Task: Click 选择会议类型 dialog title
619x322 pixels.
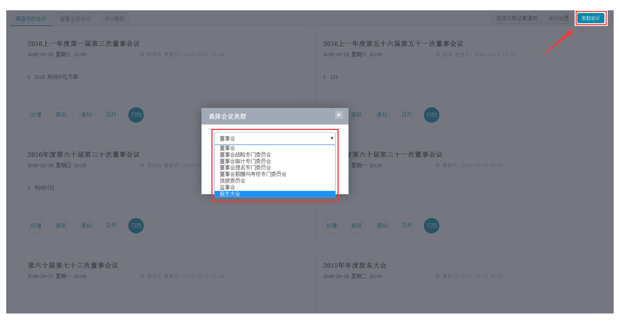Action: click(x=227, y=116)
